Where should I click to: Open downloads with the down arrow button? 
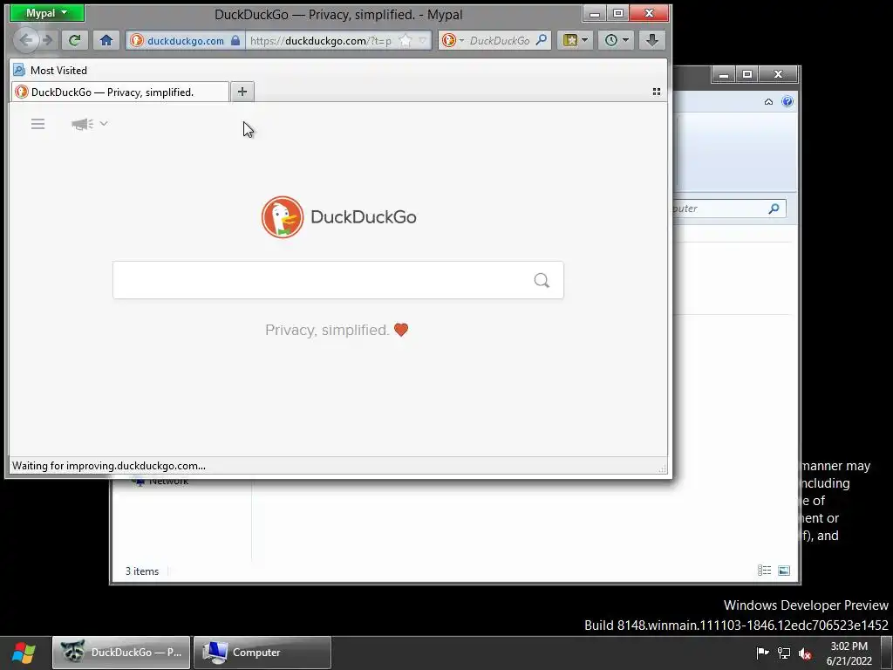(x=652, y=40)
